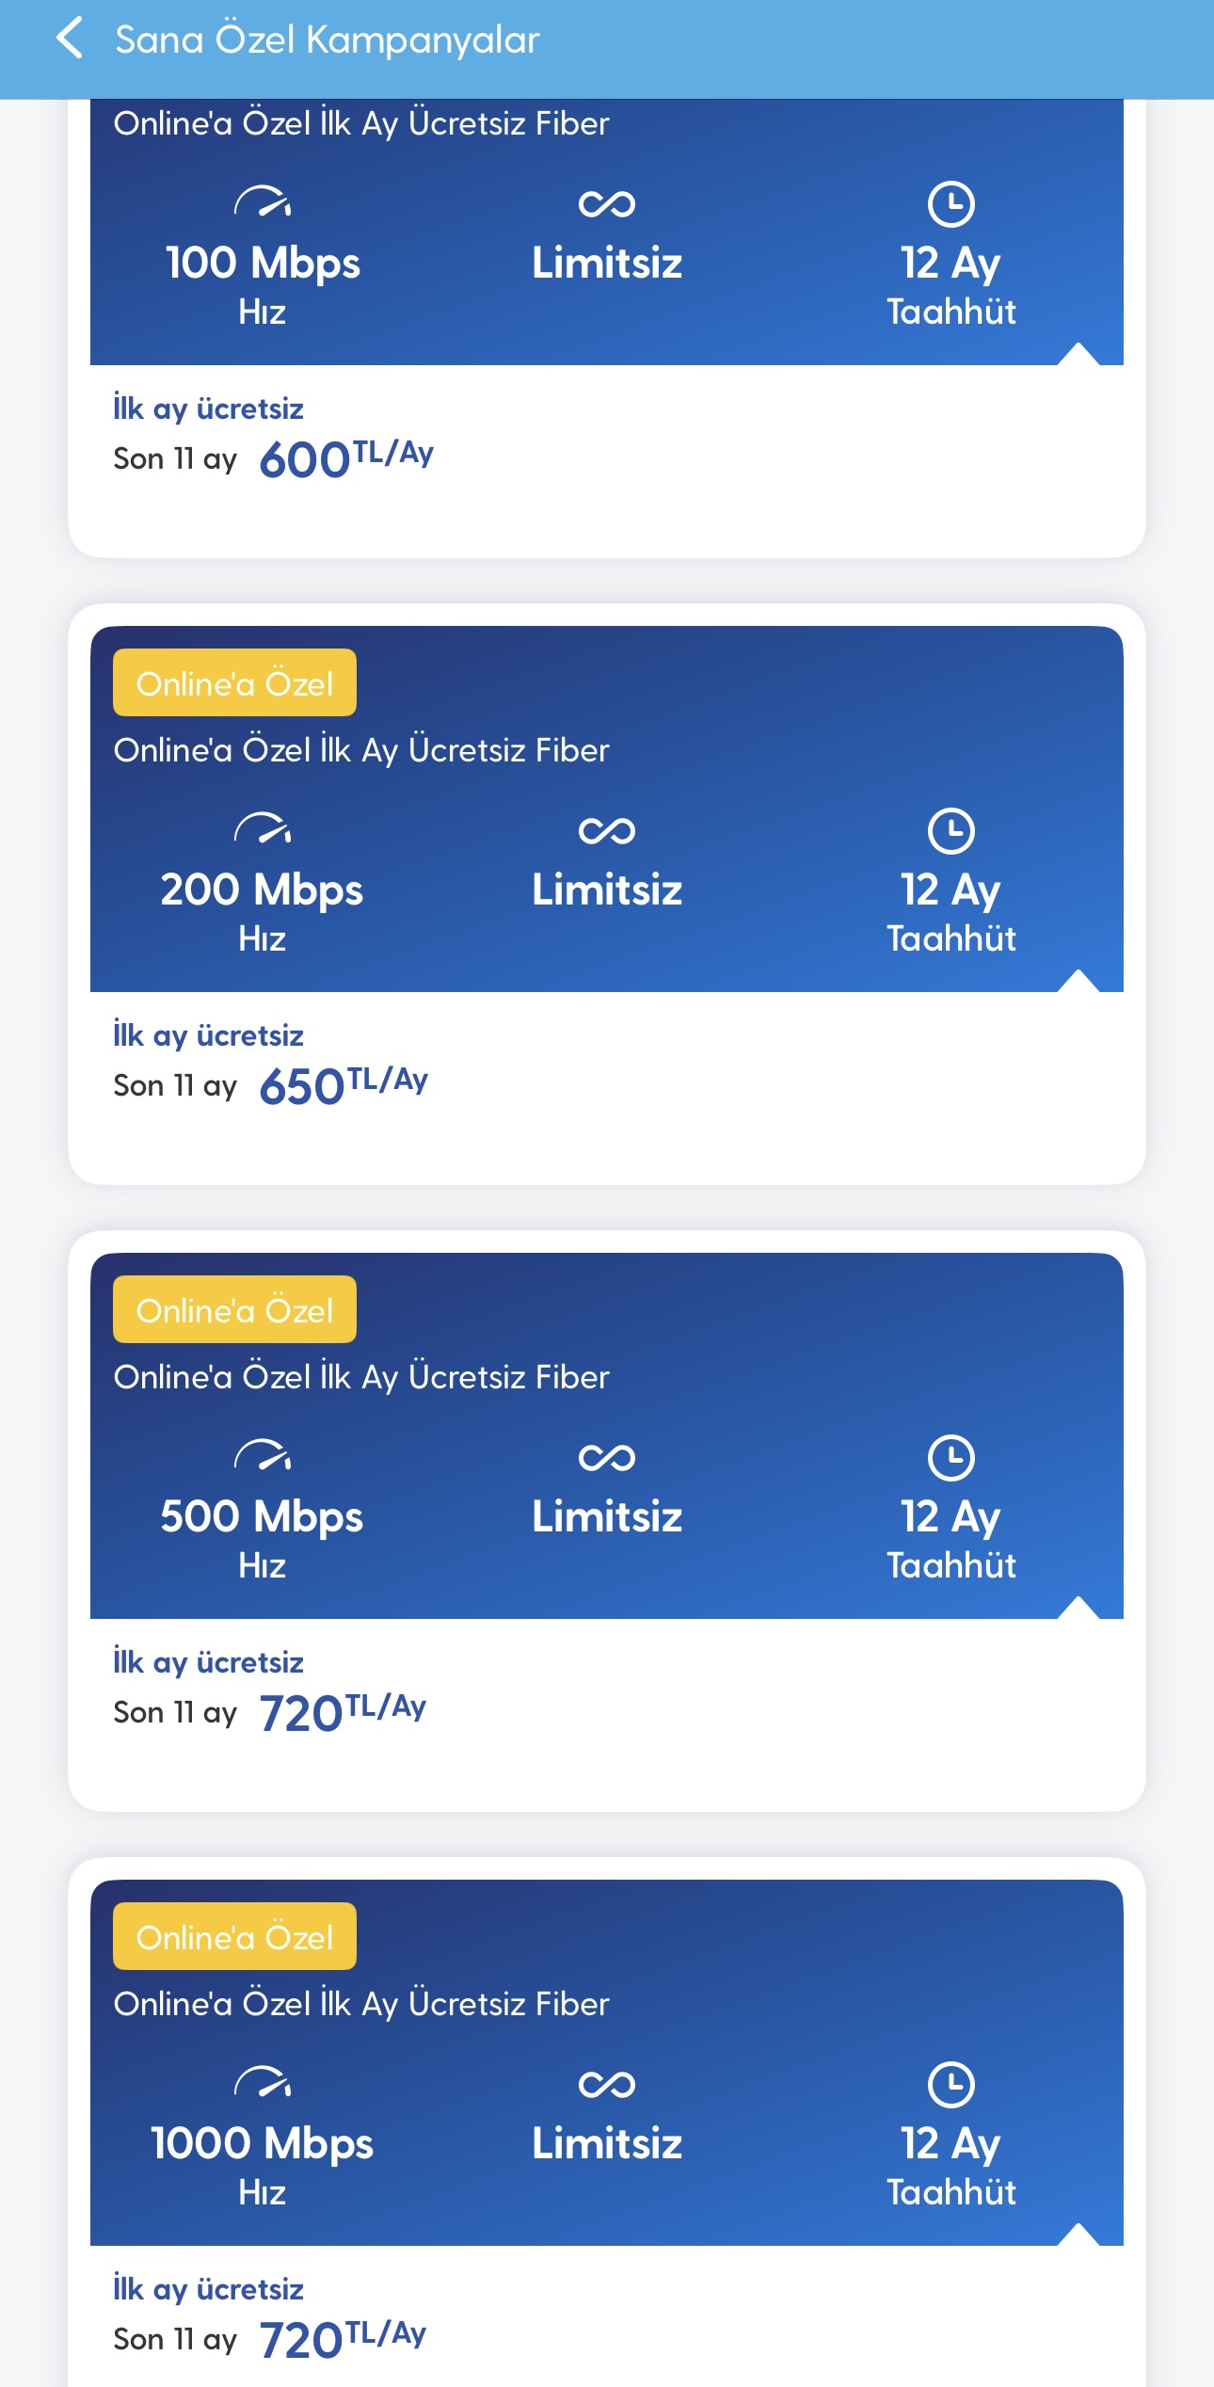Tap infinity icon in 1000 Mbps card
1214x2387 pixels.
607,2084
